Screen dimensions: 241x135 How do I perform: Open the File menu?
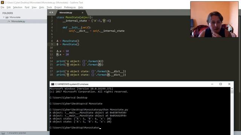[3, 7]
